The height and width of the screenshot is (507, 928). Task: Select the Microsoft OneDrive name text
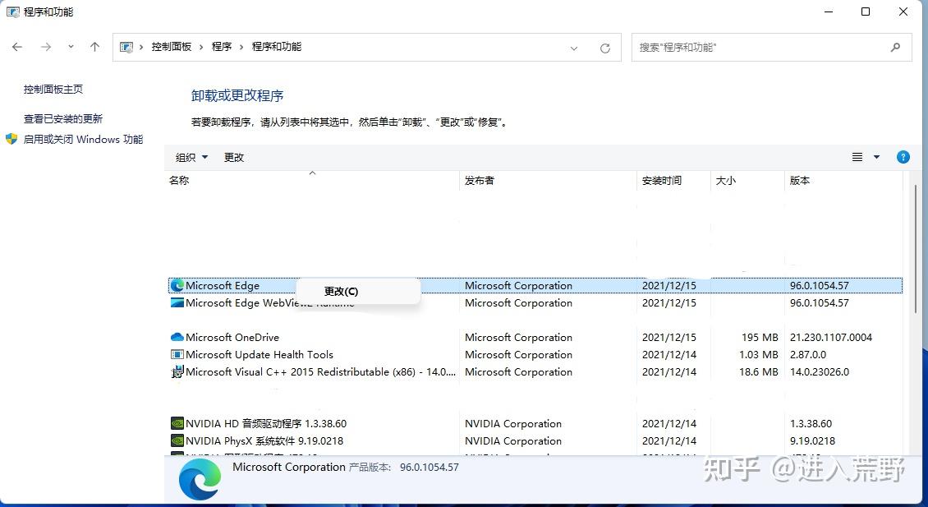click(232, 337)
